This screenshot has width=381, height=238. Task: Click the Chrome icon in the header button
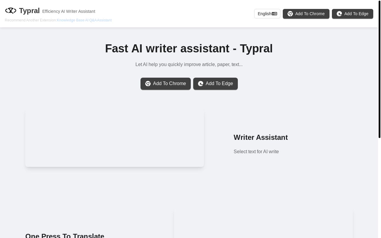pos(290,14)
